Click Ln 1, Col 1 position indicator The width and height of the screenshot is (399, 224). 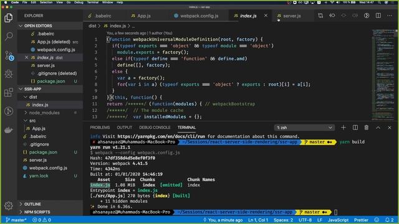click(258, 220)
